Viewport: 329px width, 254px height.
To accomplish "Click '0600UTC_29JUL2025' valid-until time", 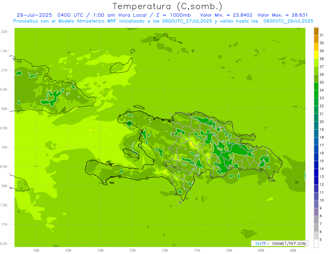I will [288, 21].
